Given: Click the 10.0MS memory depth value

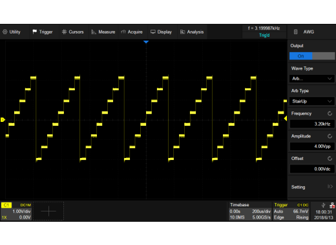Looking at the screenshot, I should coord(237,217).
